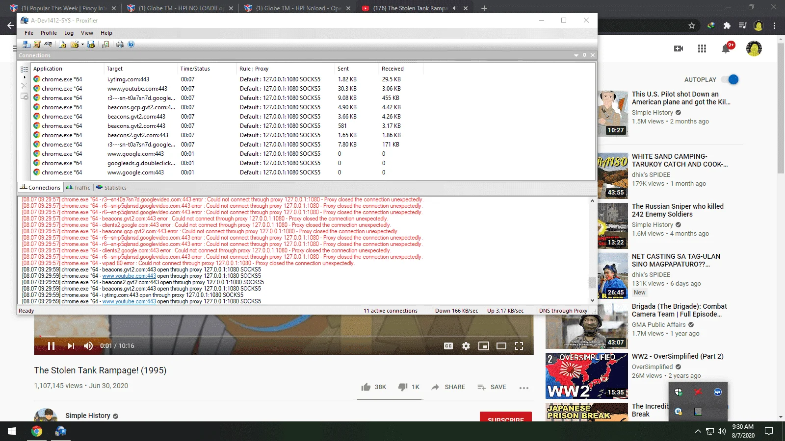Image resolution: width=785 pixels, height=441 pixels.
Task: Click last www.youtube.com:443 link in log
Action: click(129, 301)
